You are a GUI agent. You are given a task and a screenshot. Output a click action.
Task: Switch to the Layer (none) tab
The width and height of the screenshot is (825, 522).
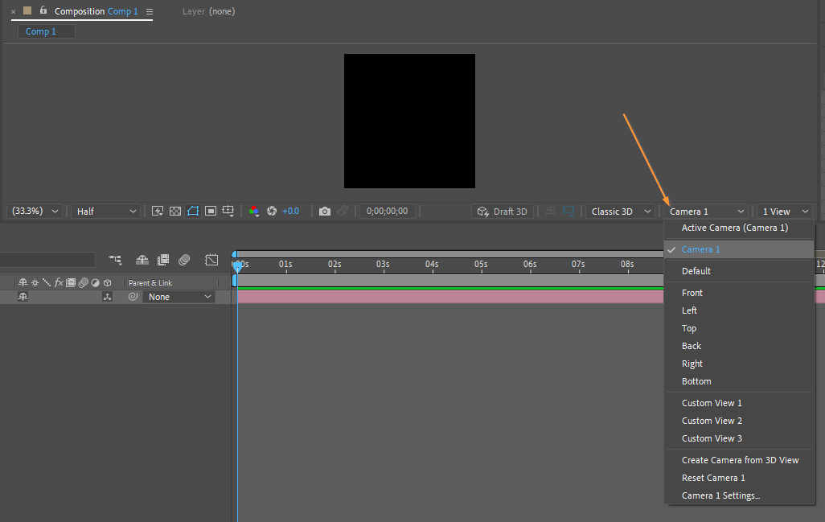(208, 11)
